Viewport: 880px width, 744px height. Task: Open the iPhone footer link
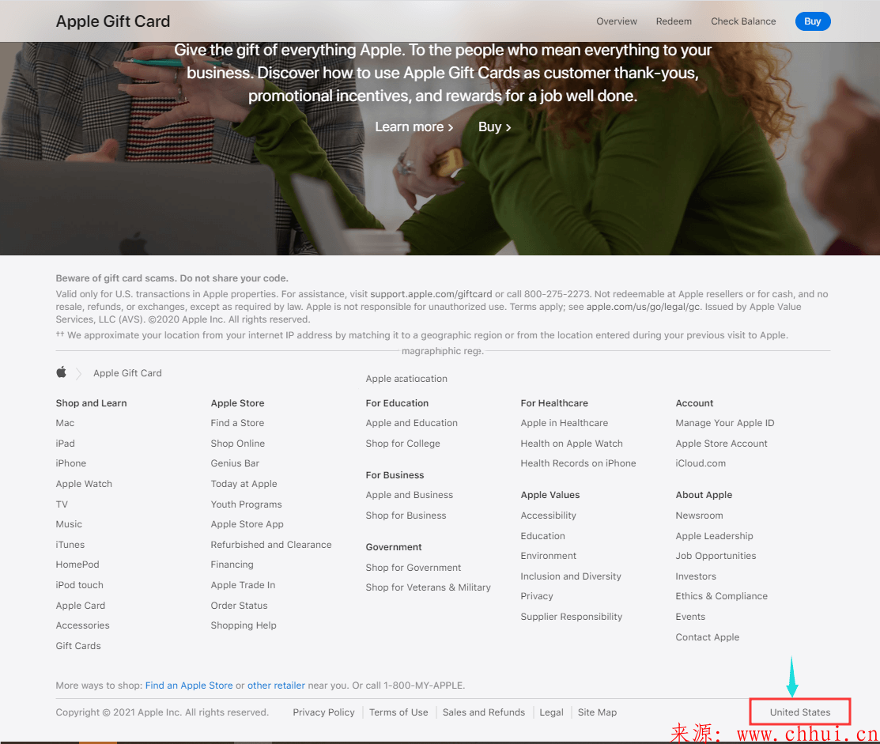pyautogui.click(x=70, y=463)
